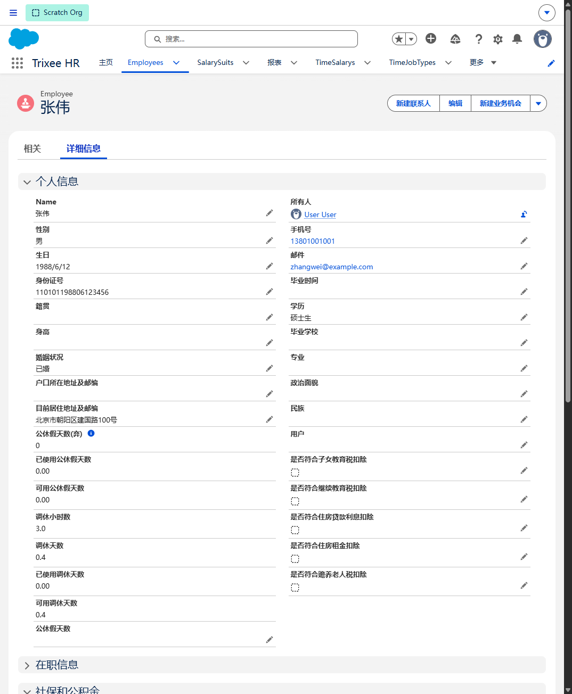Click the change owner icon

pos(524,214)
